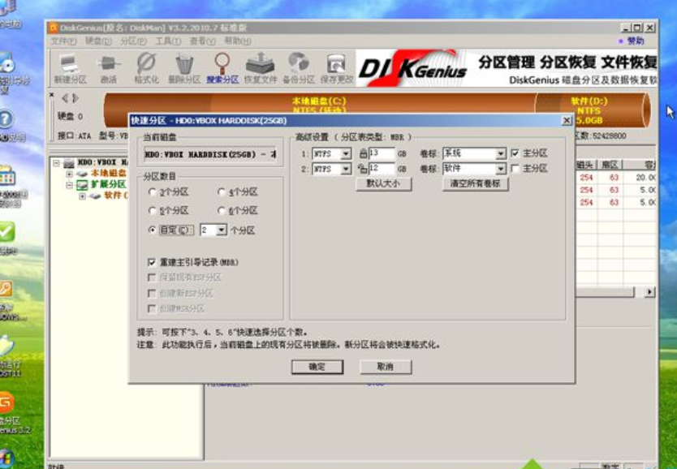The width and height of the screenshot is (677, 469).
Task: Go to previous disk with left arrow
Action: click(x=65, y=98)
